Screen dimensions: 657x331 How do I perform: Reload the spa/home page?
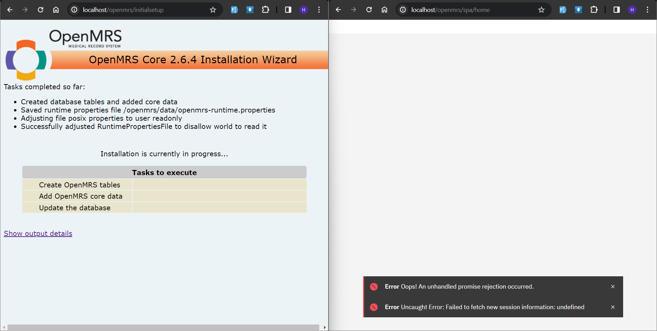point(369,10)
